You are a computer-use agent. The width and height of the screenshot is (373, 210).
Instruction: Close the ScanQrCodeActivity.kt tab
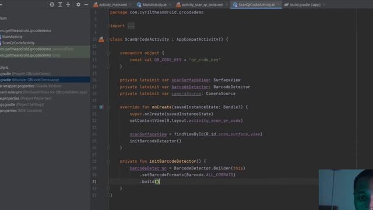[x=278, y=5]
